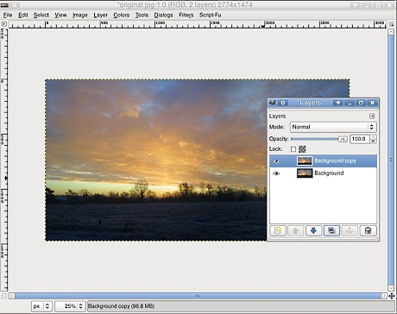This screenshot has width=397, height=314.
Task: Select the Background copy layer name
Action: 335,161
